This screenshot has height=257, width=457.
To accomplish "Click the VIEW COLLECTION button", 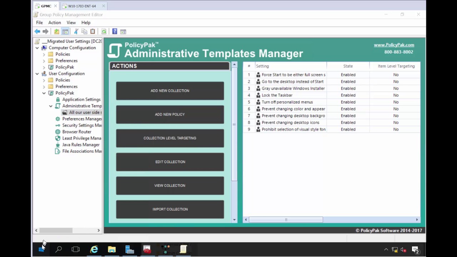I will point(170,186).
